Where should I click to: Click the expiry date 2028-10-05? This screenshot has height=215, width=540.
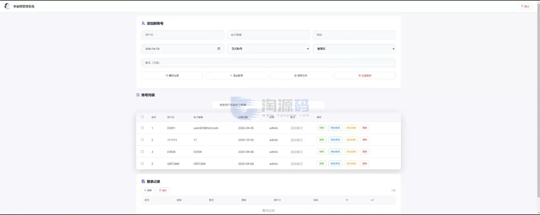pyautogui.click(x=246, y=140)
